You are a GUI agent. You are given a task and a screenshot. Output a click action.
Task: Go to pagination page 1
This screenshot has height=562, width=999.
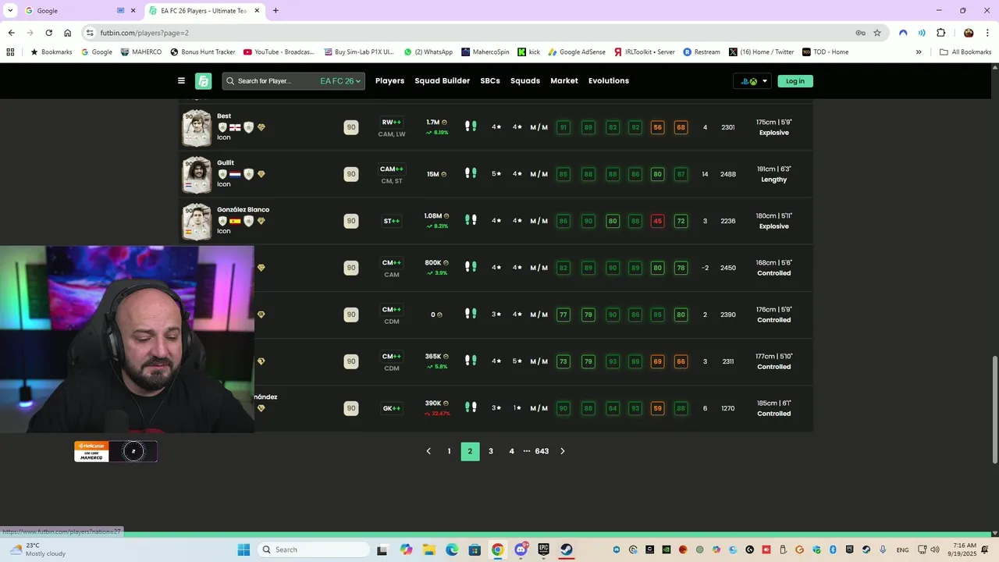click(449, 451)
